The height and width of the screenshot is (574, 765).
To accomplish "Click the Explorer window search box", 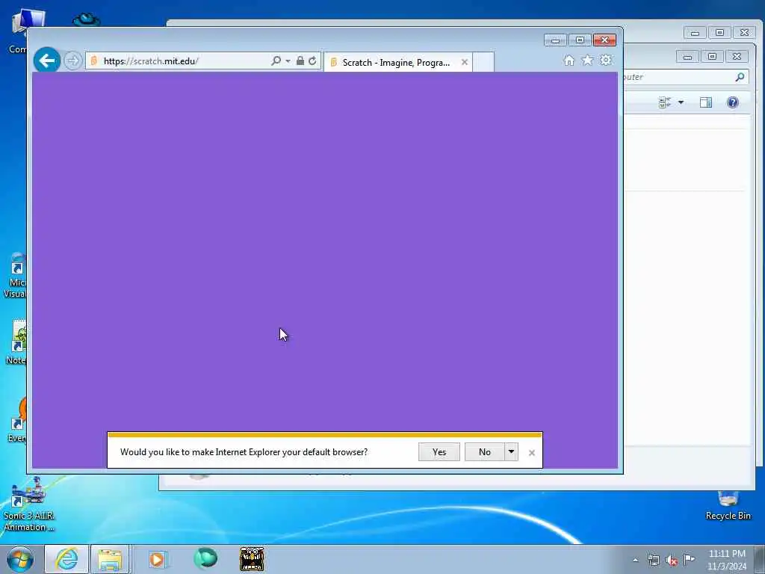I will 686,77.
